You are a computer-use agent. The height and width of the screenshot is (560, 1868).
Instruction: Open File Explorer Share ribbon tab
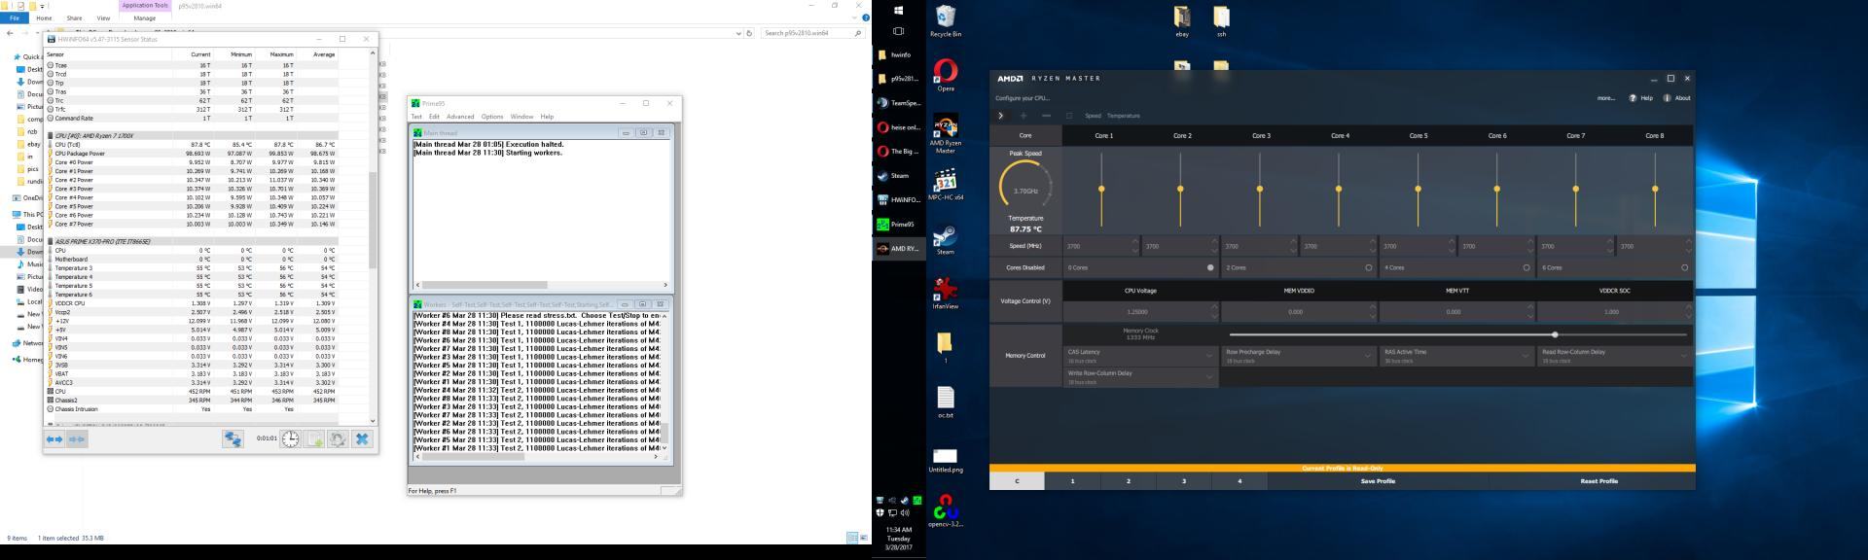pyautogui.click(x=74, y=17)
